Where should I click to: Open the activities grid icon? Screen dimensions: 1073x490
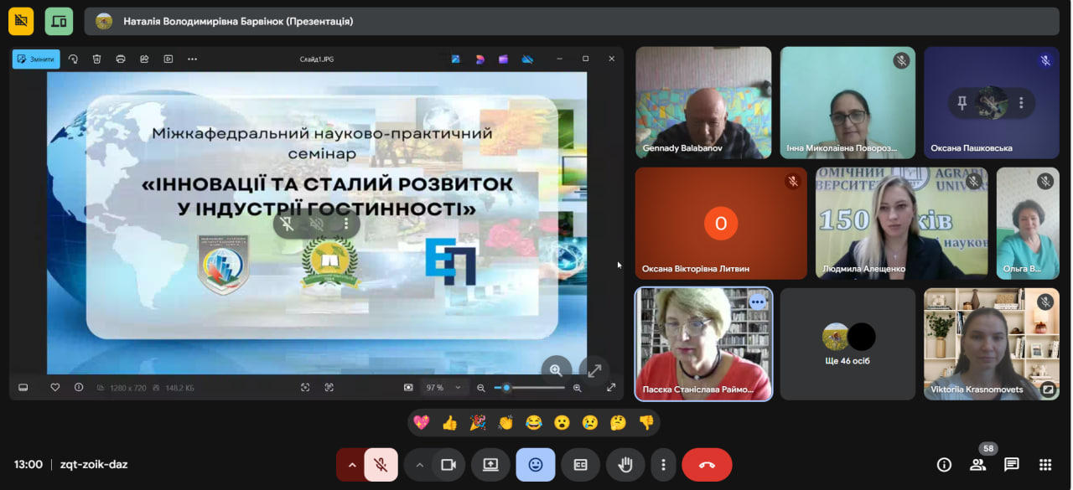[x=1044, y=465]
